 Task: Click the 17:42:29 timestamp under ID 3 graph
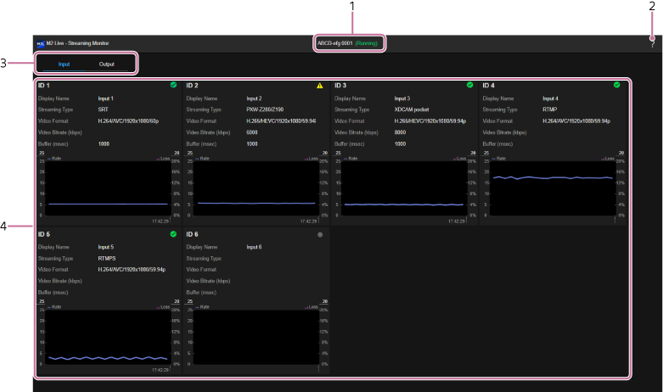coord(457,221)
